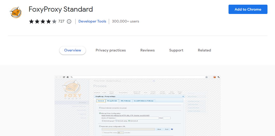This screenshot has height=136, width=275.
Task: Select the SOCKS v4/4a radio button
Action: (116, 121)
